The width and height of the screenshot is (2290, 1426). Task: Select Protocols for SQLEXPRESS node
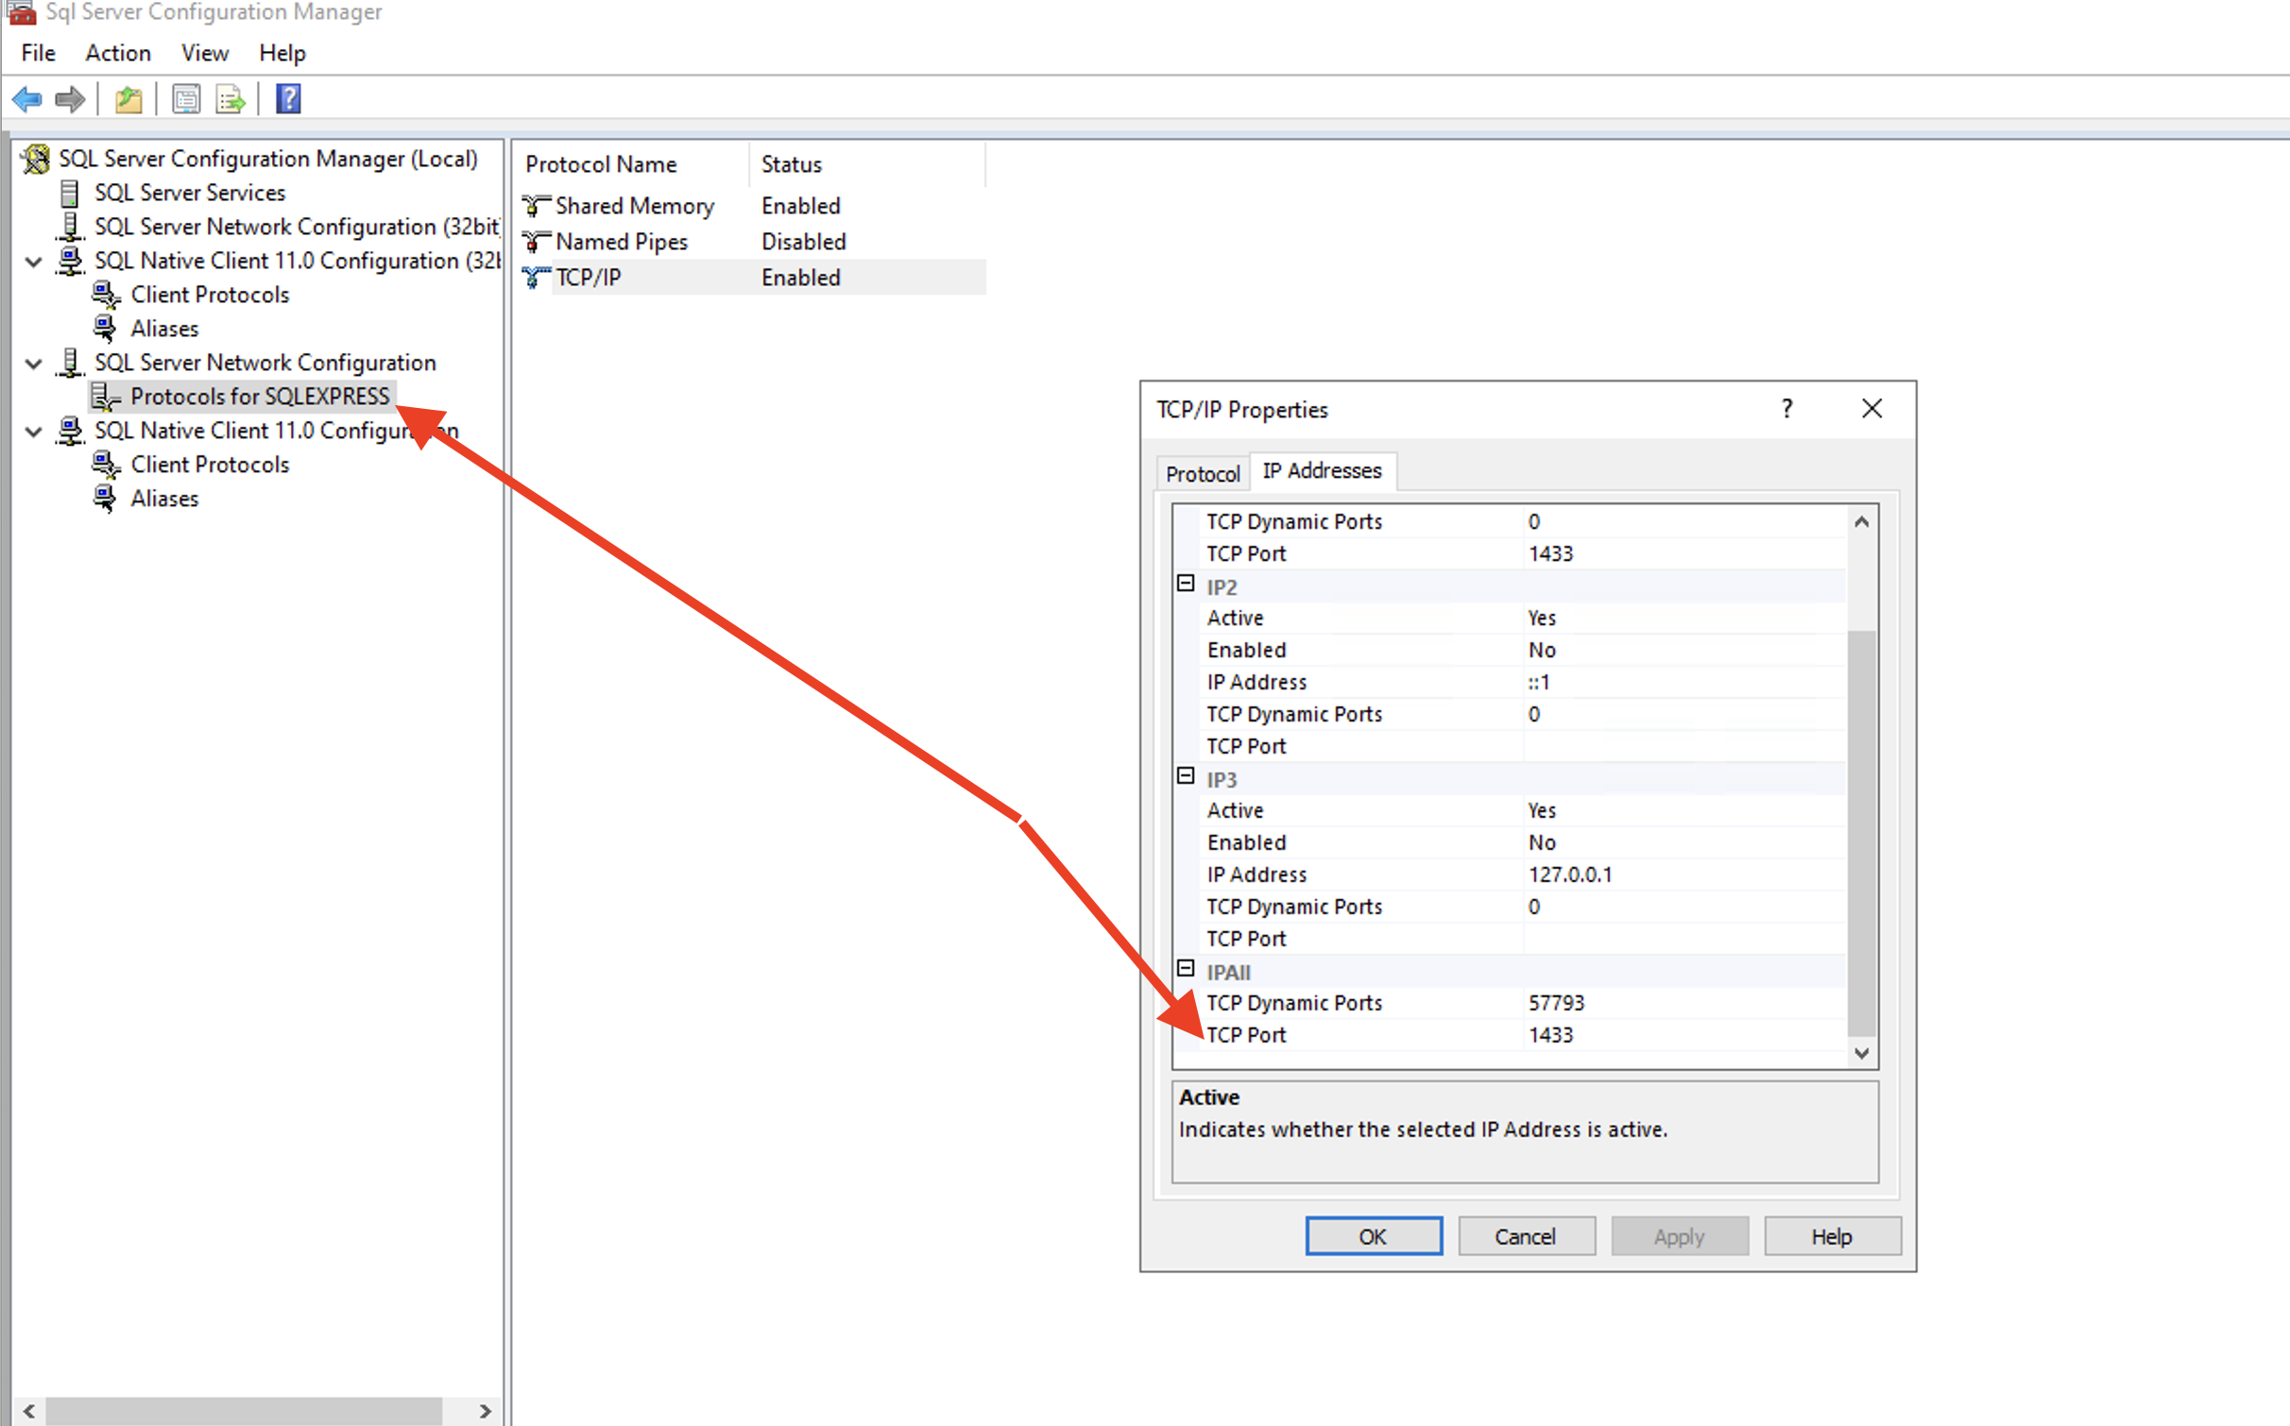[x=259, y=397]
